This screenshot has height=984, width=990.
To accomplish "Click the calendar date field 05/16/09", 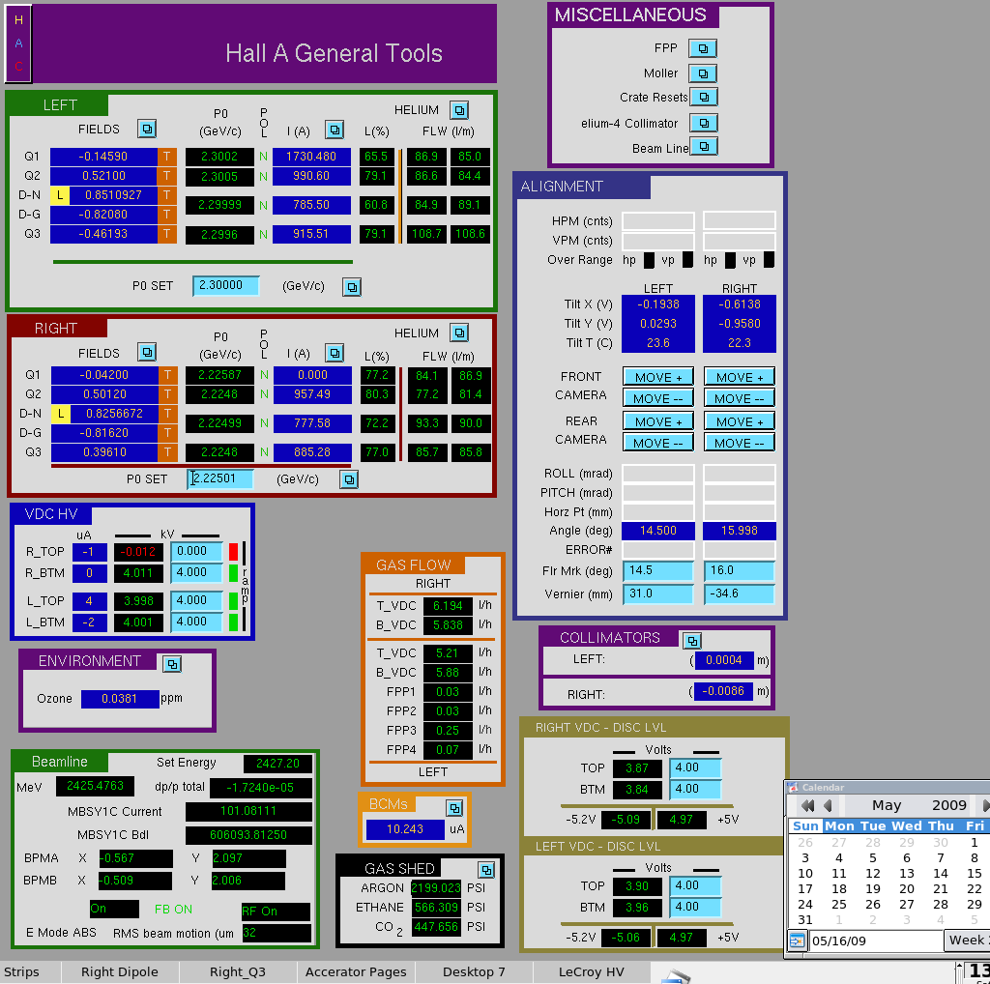I will [x=876, y=941].
